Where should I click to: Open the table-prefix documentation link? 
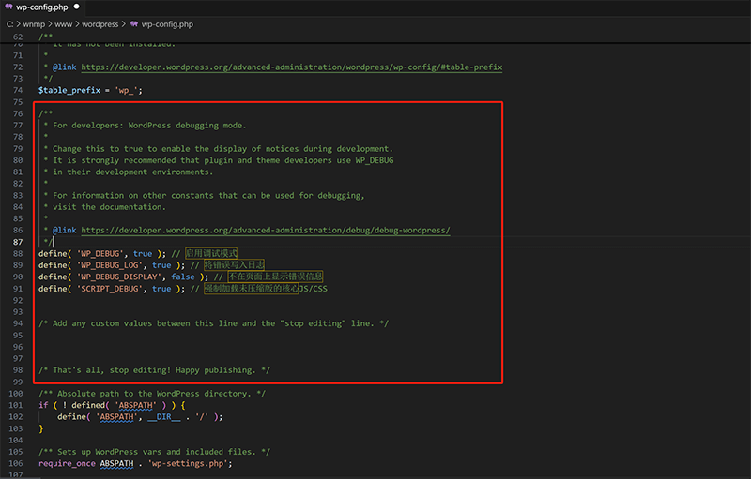[292, 67]
